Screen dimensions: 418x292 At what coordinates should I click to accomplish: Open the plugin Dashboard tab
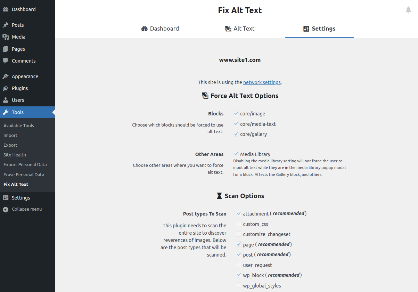click(160, 29)
